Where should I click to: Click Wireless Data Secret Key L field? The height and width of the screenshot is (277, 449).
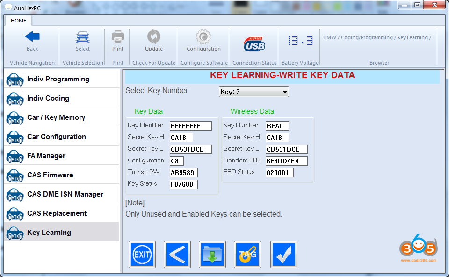[287, 150]
